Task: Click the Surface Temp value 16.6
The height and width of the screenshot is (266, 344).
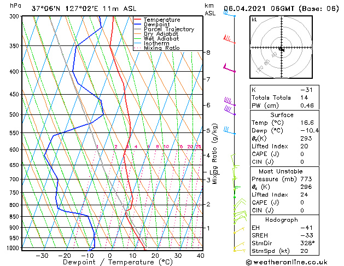Action: tap(307, 123)
